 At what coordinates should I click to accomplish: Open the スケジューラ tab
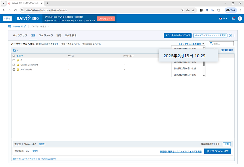pos(46,35)
